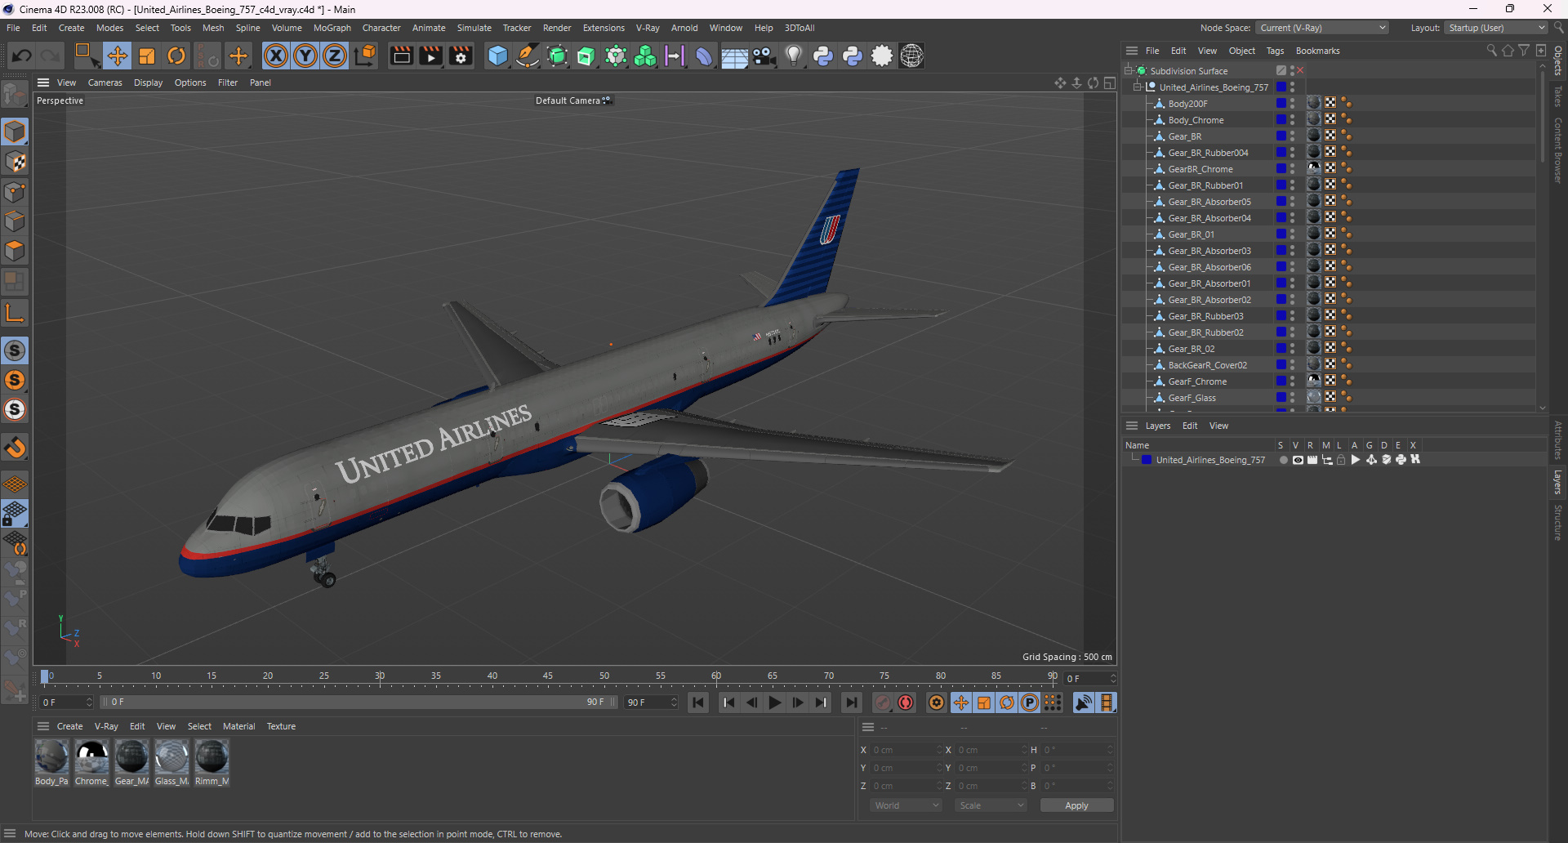
Task: Click viewport maximize toggle icon
Action: tap(1110, 83)
